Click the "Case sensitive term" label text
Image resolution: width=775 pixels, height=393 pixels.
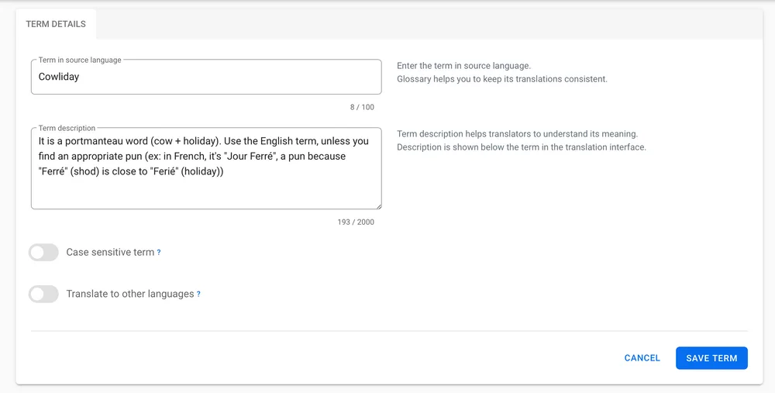[x=110, y=253]
